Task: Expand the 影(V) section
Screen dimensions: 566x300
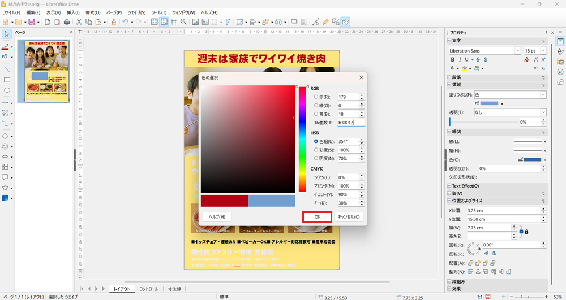Action: [x=449, y=193]
